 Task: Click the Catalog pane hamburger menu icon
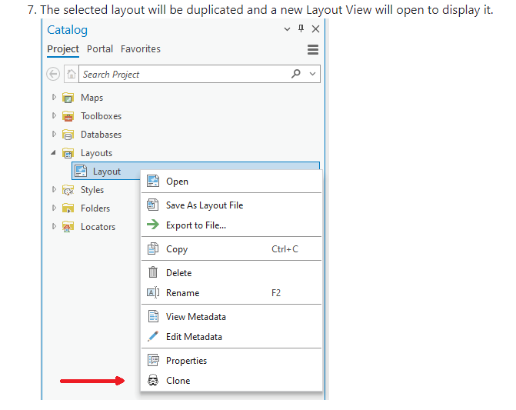pos(312,49)
